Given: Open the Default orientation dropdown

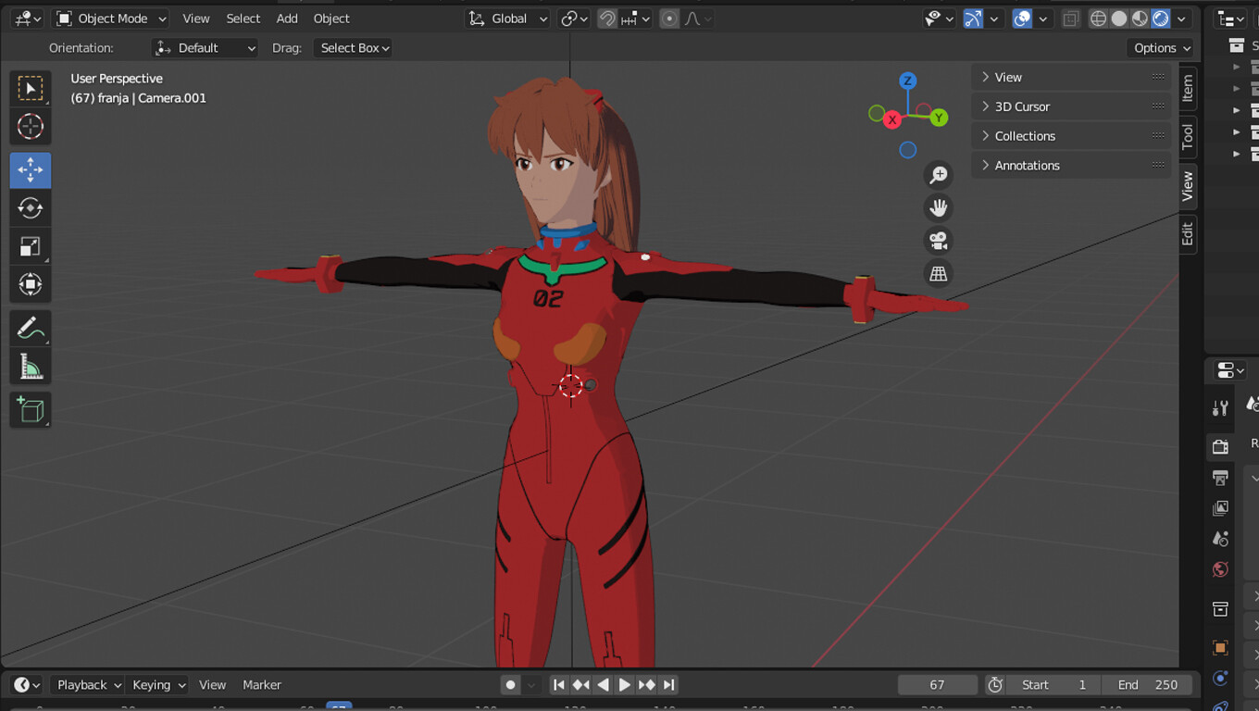Looking at the screenshot, I should [205, 47].
